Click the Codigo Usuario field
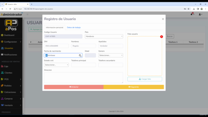 pos(63,36)
